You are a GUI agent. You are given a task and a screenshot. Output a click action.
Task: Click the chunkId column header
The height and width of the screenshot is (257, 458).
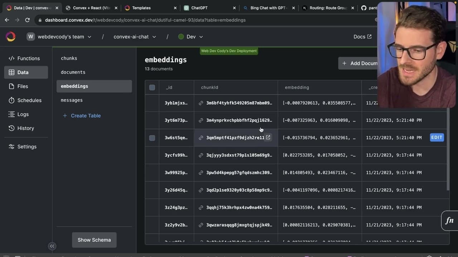pyautogui.click(x=236, y=87)
